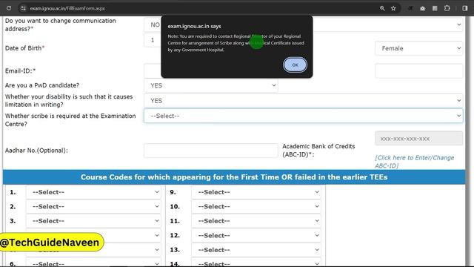This screenshot has width=474, height=267.
Task: Toggle the browser side panel icon
Action: click(465, 8)
